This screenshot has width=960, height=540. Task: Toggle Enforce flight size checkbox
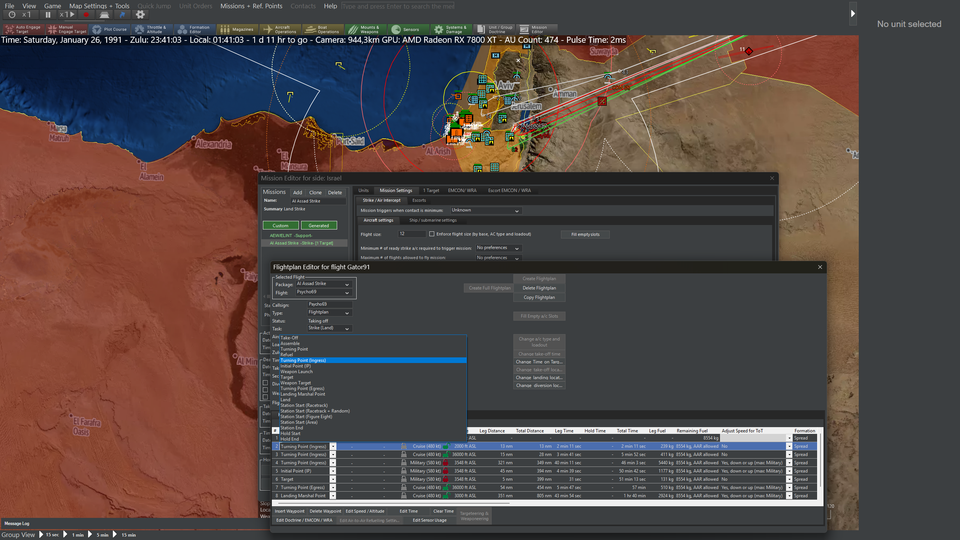pos(432,234)
